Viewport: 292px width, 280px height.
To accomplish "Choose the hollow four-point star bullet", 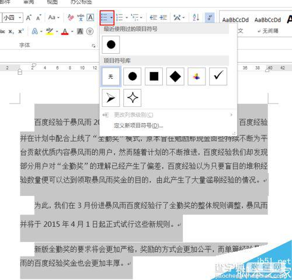I will [133, 98].
